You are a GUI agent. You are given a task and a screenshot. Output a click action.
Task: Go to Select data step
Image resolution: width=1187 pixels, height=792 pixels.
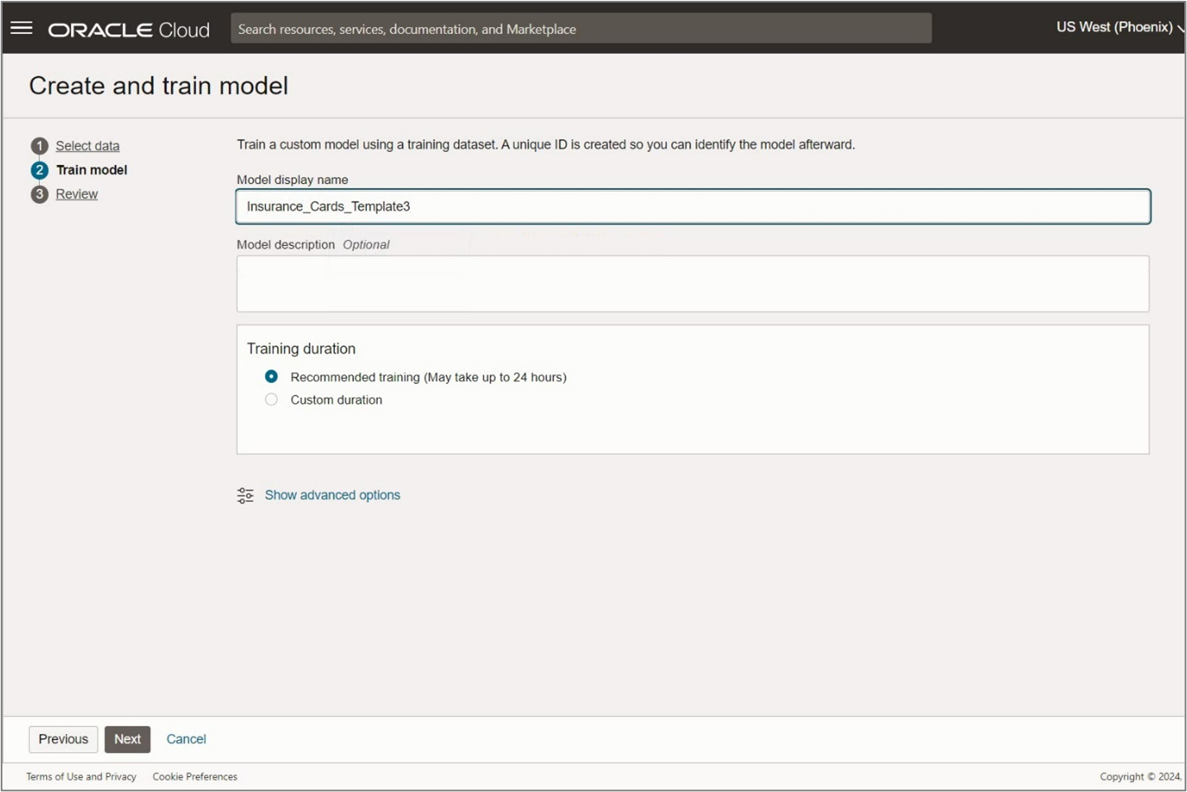88,146
